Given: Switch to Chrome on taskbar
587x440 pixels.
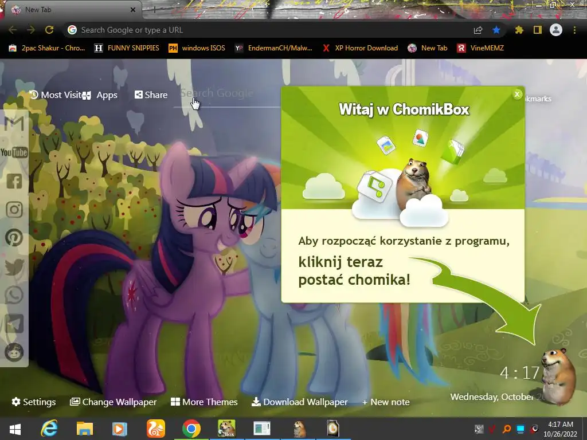Looking at the screenshot, I should [191, 429].
